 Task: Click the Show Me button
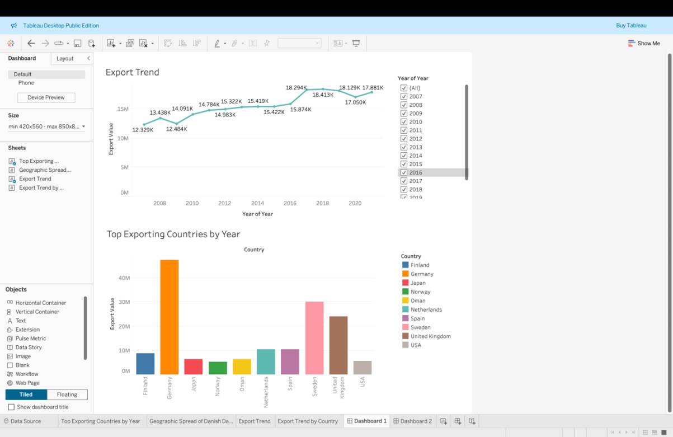(644, 43)
